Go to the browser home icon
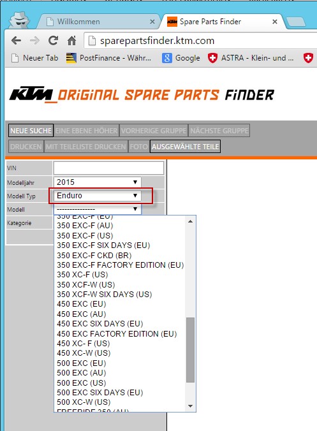The image size is (317, 431). [x=72, y=41]
